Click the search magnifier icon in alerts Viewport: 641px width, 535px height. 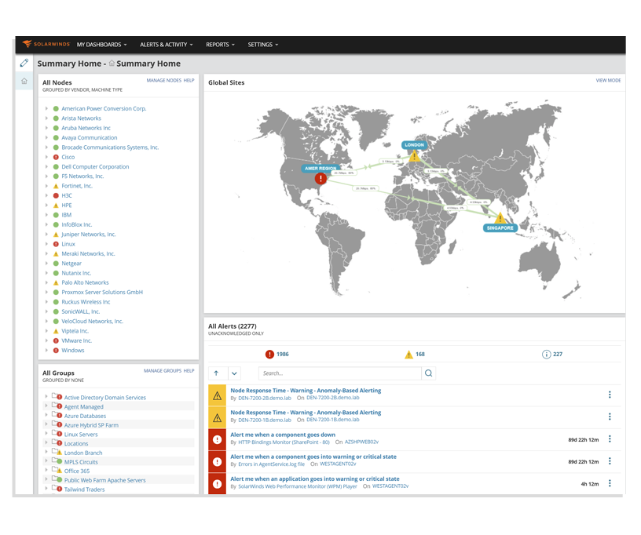428,373
